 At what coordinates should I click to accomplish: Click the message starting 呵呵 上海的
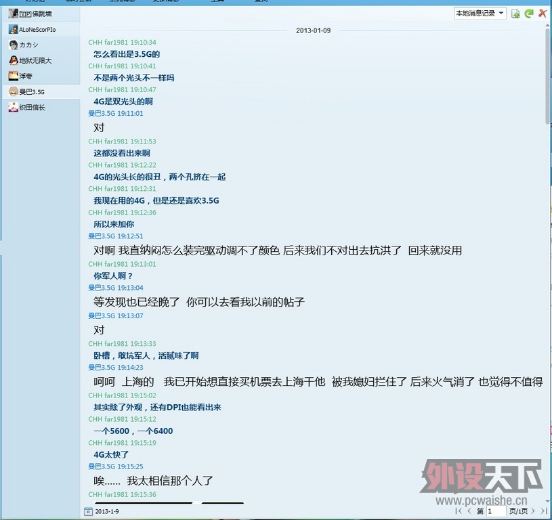tap(318, 382)
